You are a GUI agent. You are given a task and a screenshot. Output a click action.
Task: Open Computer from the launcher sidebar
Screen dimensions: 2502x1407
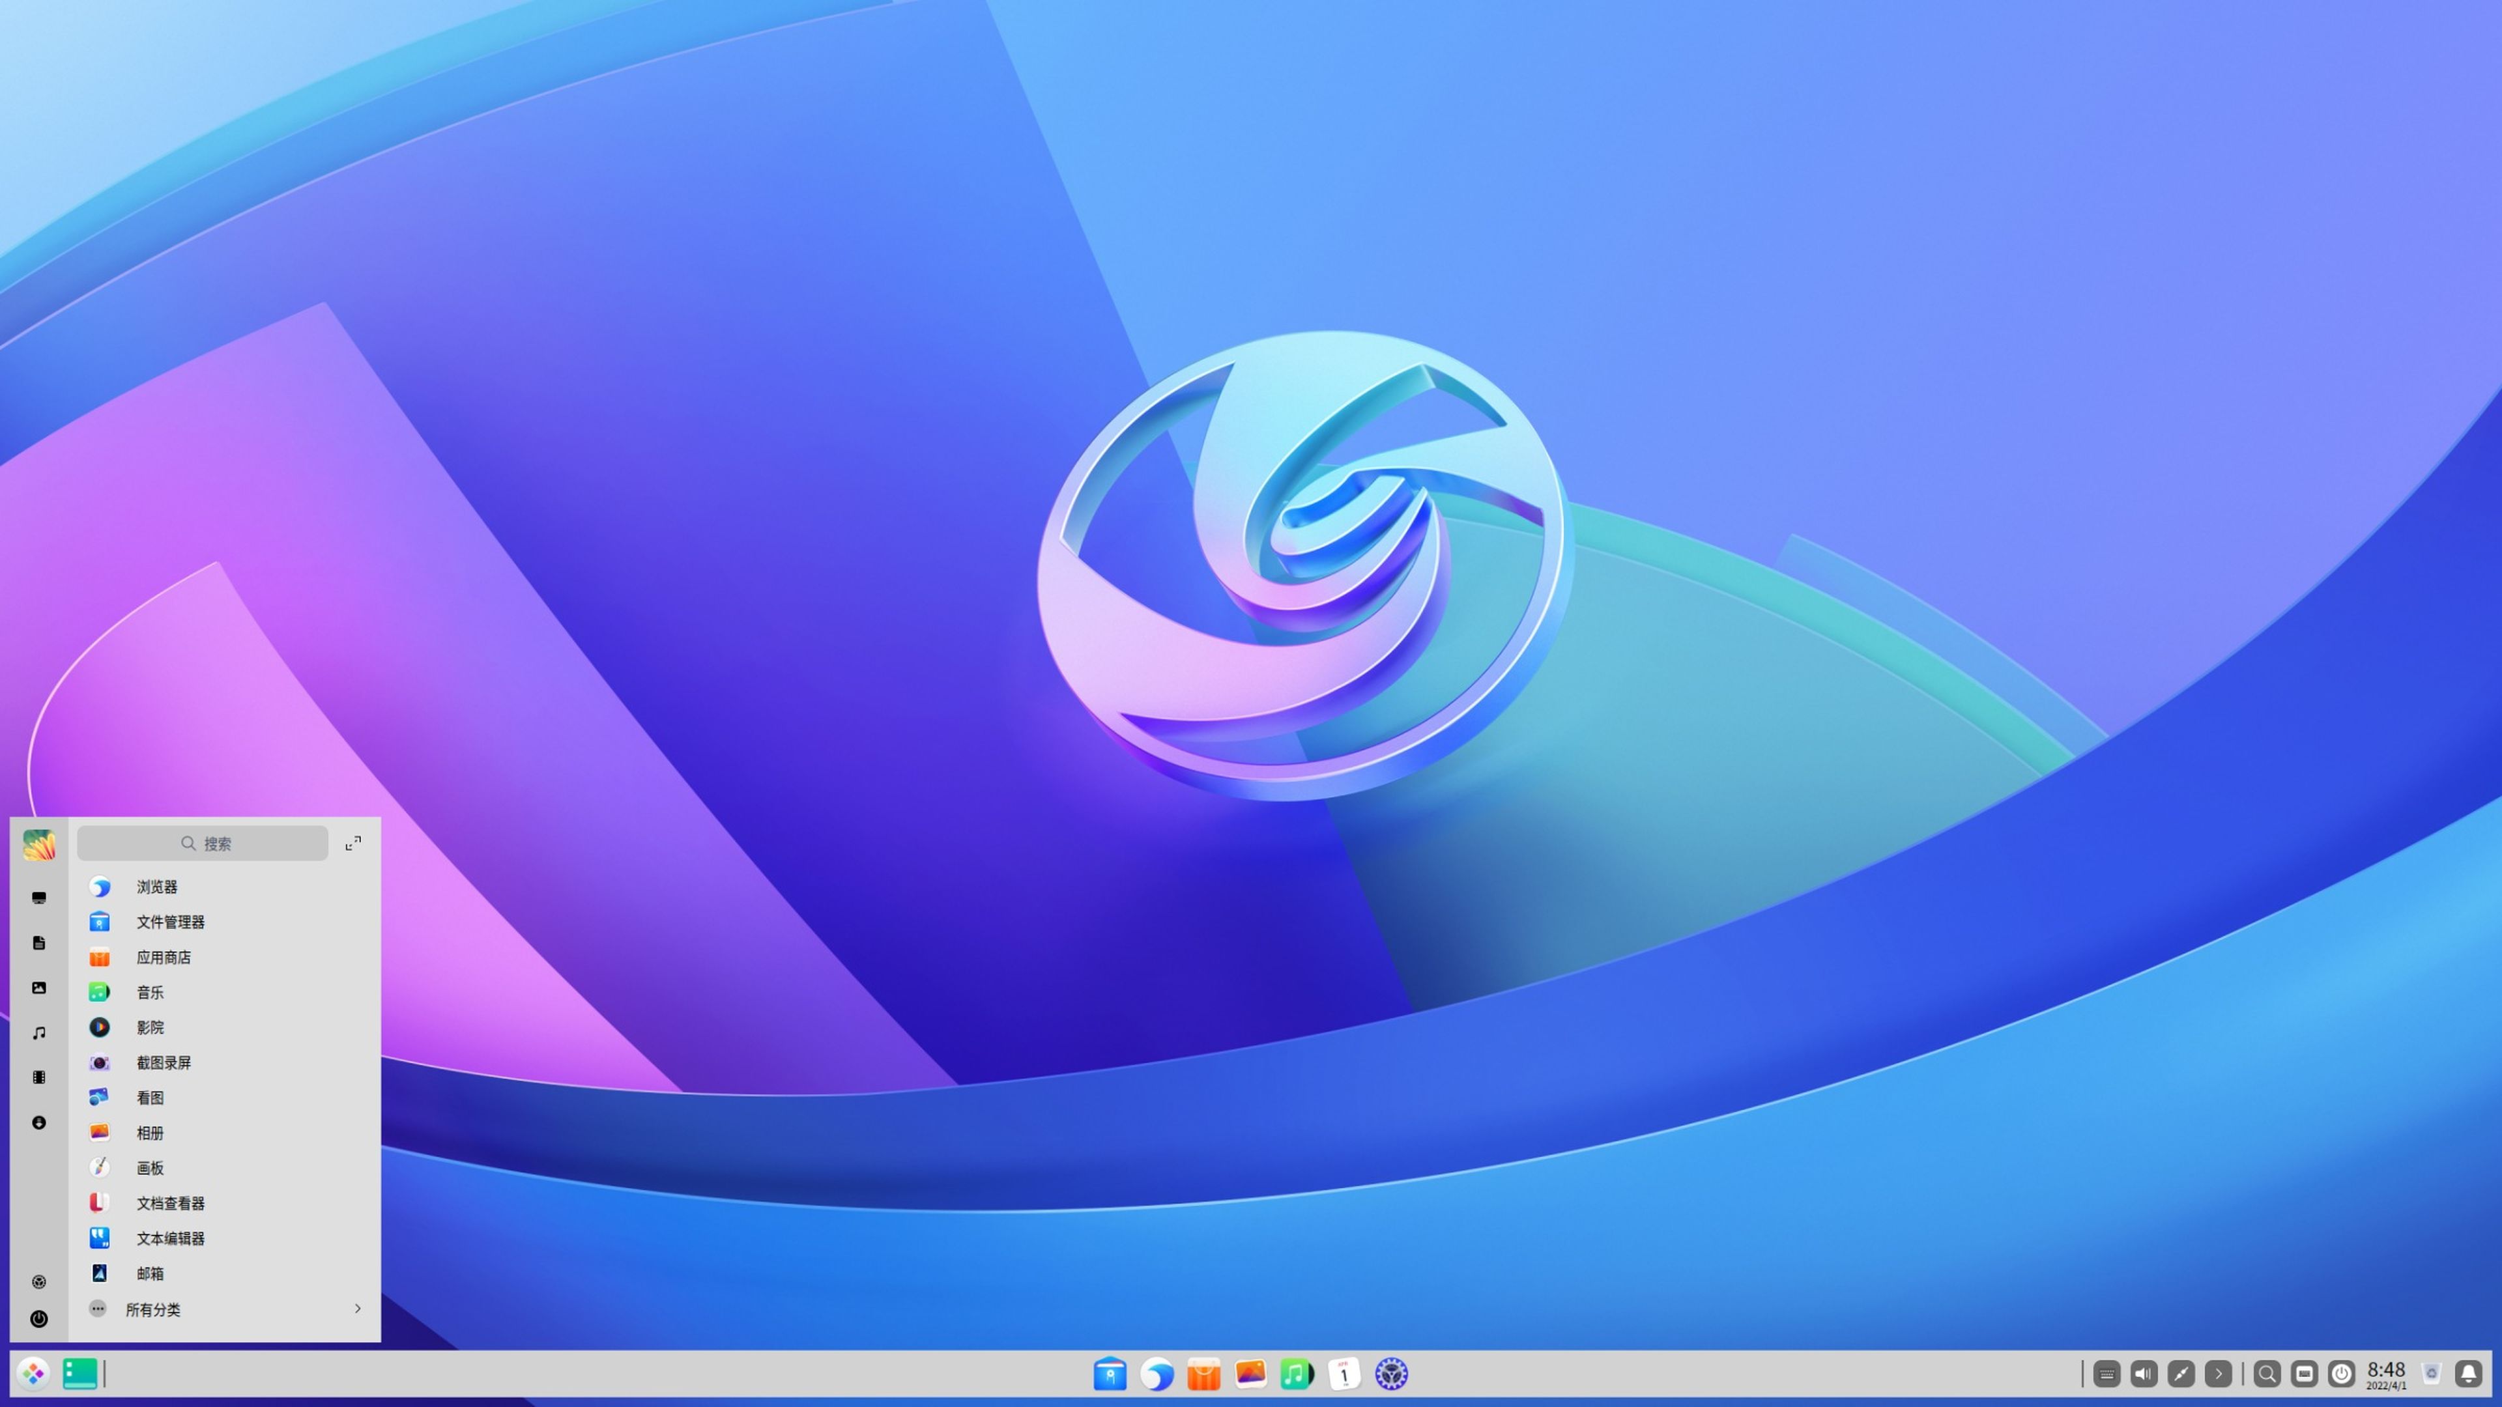(x=39, y=898)
